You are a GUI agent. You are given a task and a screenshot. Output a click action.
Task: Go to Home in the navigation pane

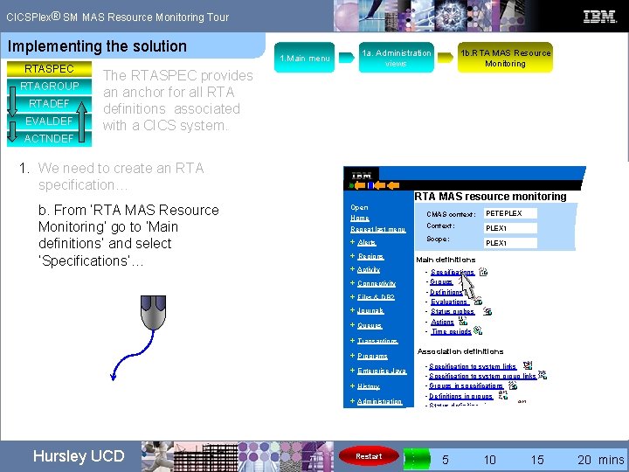tap(359, 218)
